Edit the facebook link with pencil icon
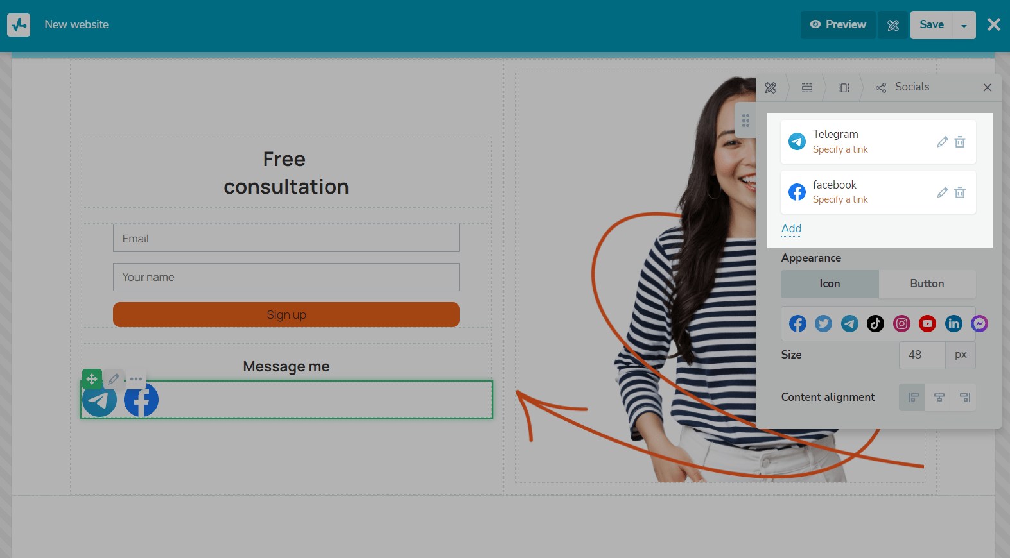 (942, 192)
